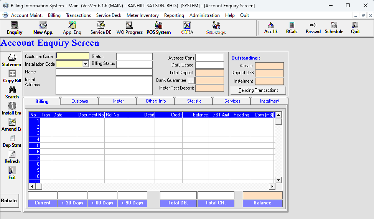Open the Administration menu
The width and height of the screenshot is (374, 219).
tap(205, 15)
